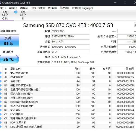Viewport: 136px width, 136px height.
Task: Select the 抹除失敗次數(總計) row
Action: click(x=67, y=98)
